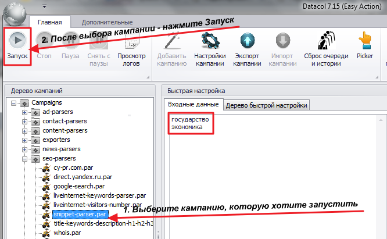The height and width of the screenshot is (239, 387).
Task: Open quick access toolbar dropdown arrow
Action: click(44, 6)
